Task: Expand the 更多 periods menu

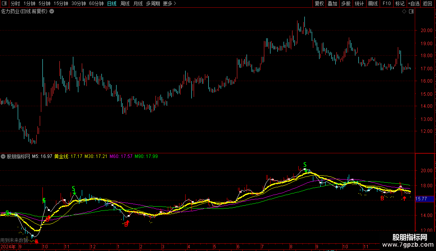Action: 169,3
